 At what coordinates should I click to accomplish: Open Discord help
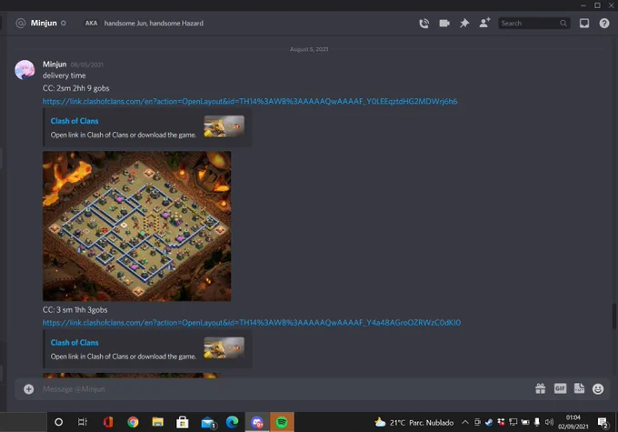(x=604, y=24)
